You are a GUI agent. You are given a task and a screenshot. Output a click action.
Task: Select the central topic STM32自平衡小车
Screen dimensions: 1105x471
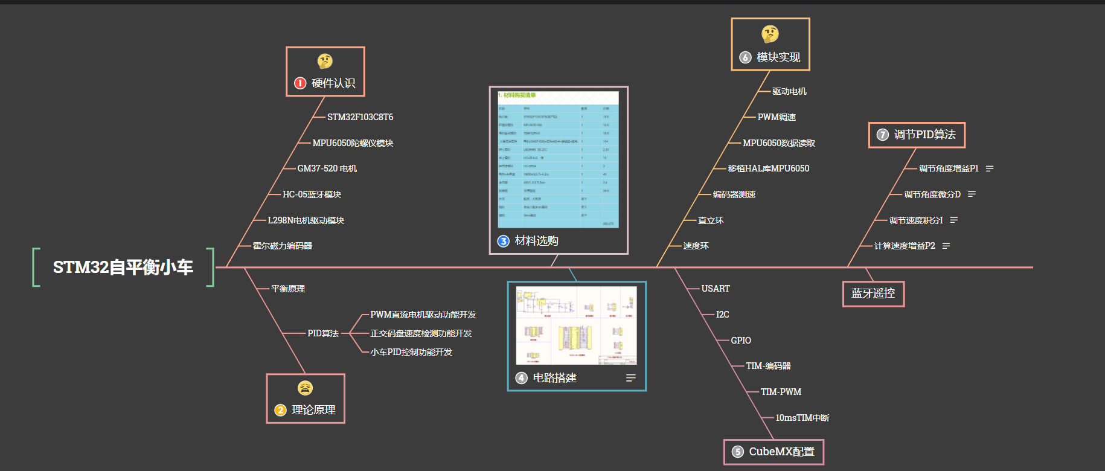tap(123, 267)
